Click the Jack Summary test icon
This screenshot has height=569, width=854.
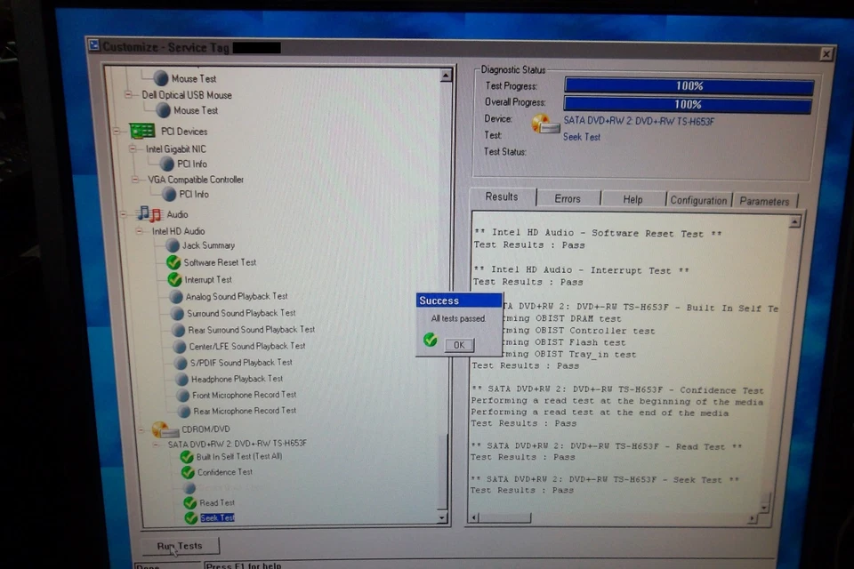[x=173, y=245]
